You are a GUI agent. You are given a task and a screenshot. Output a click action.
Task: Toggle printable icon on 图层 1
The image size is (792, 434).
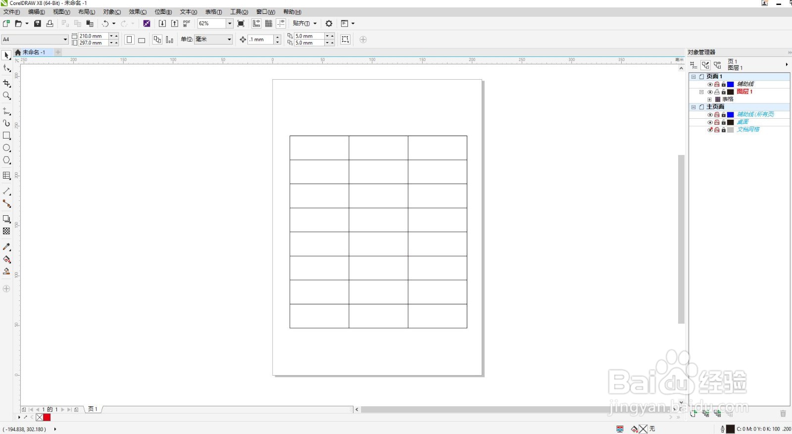coord(717,92)
